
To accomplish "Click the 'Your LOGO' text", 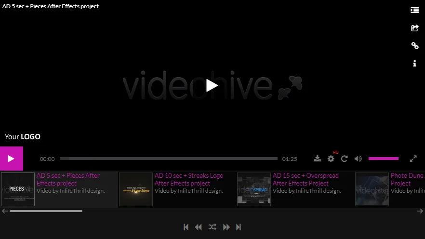I will pos(23,136).
